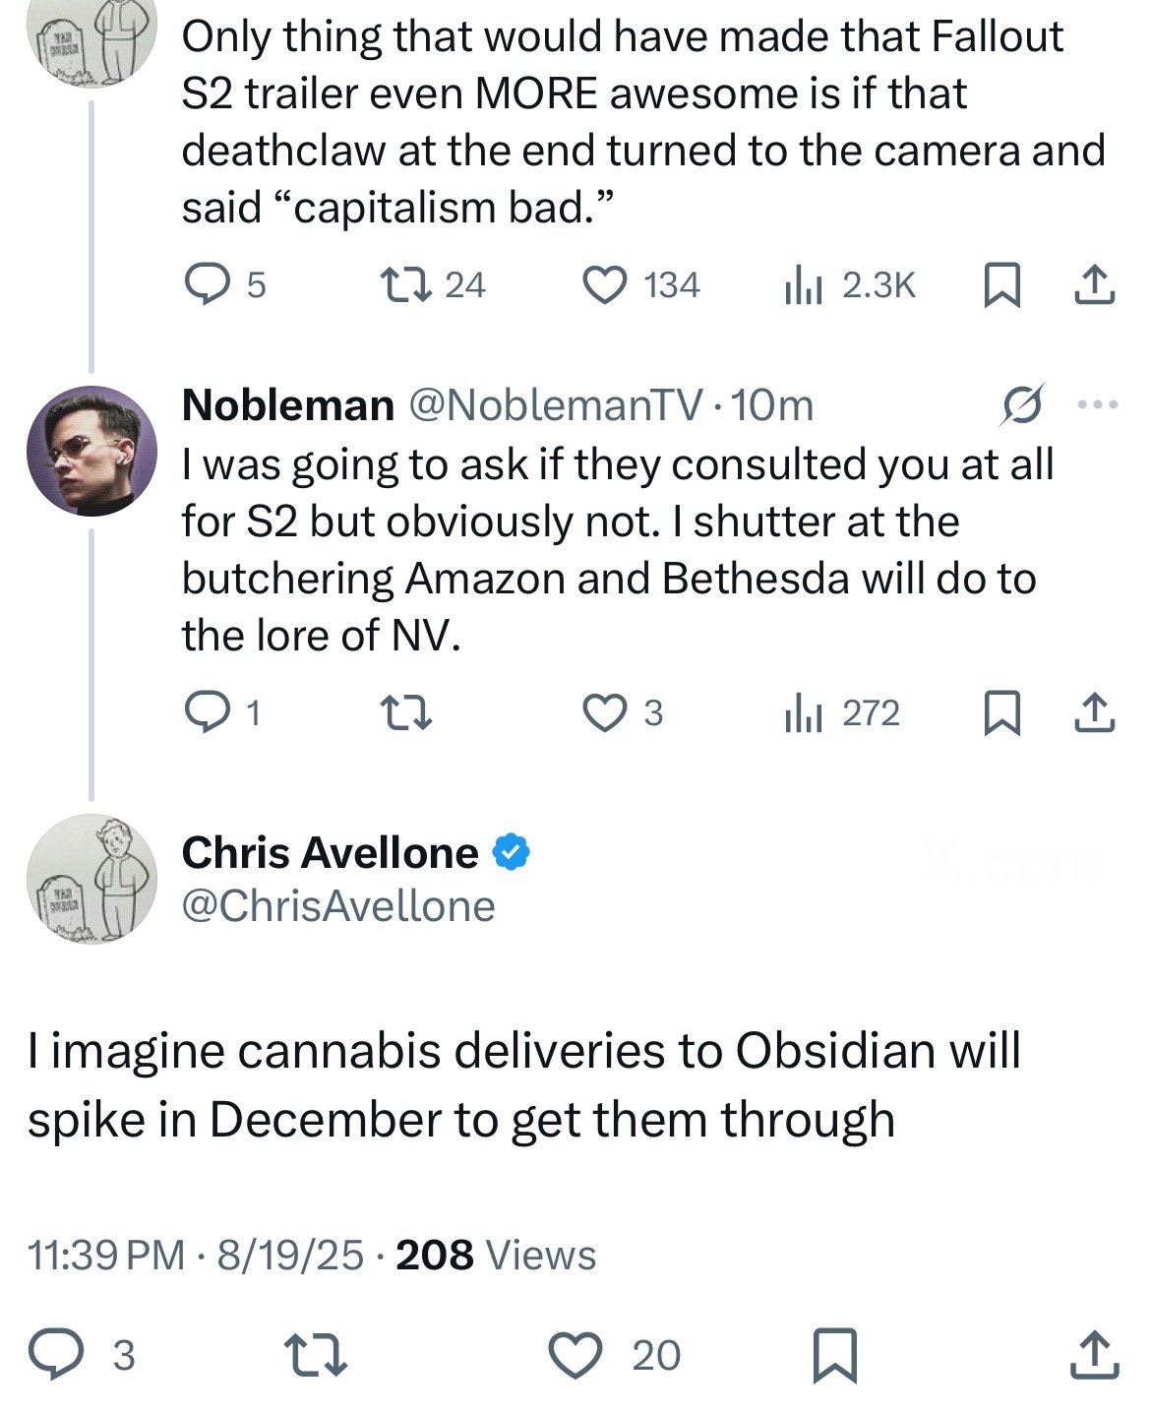
Task: View analytics of the 2.3K views tweet
Action: point(803,286)
